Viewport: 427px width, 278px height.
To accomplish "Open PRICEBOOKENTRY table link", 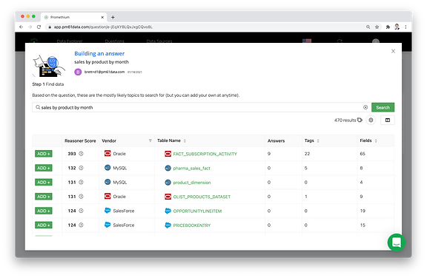I will click(192, 226).
